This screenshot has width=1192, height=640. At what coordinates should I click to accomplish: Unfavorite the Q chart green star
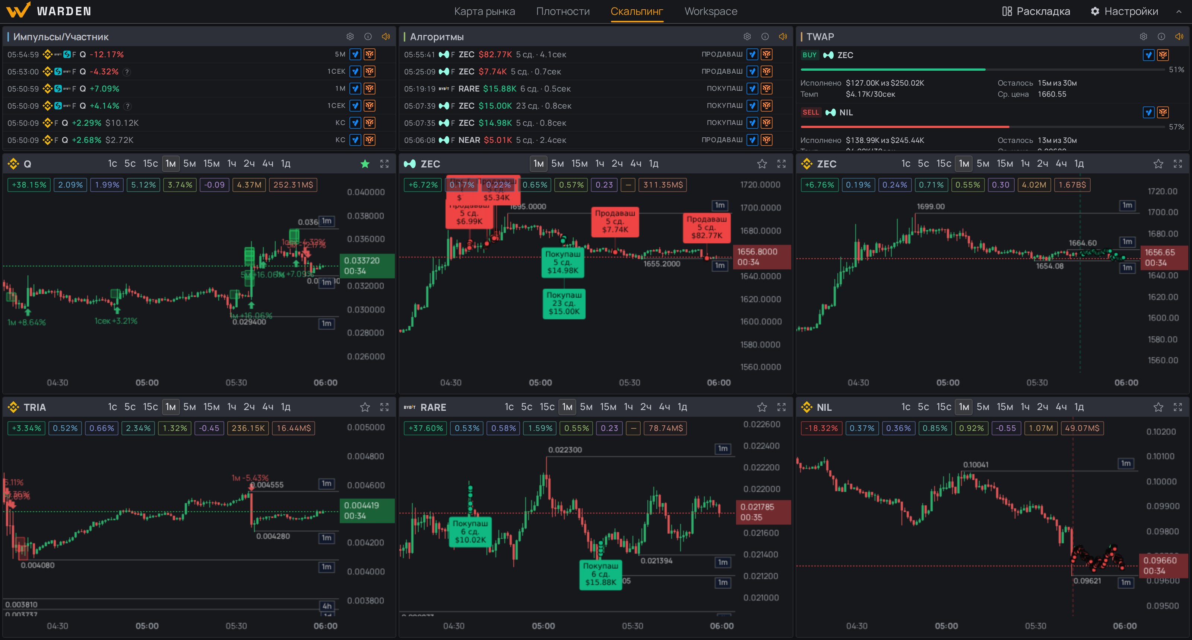[365, 164]
